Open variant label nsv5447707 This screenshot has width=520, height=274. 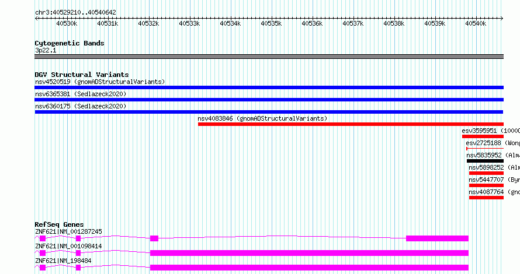pos(486,180)
